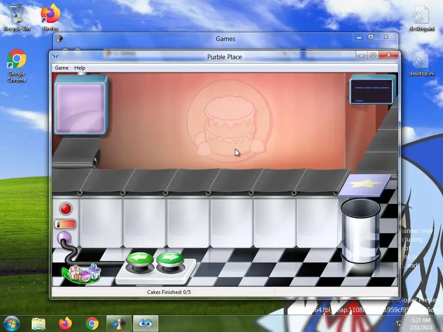Click the Purble Place eyes title bar icon
Viewport: 443px width, 332px height.
pyautogui.click(x=55, y=57)
